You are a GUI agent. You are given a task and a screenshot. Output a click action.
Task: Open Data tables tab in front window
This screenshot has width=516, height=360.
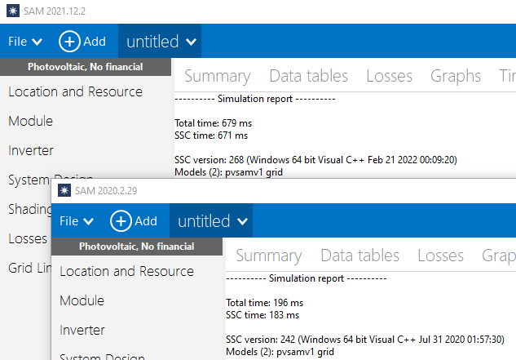point(359,256)
